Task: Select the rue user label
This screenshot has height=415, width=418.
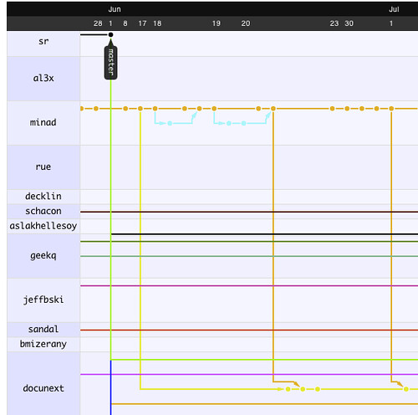Action: pos(43,167)
